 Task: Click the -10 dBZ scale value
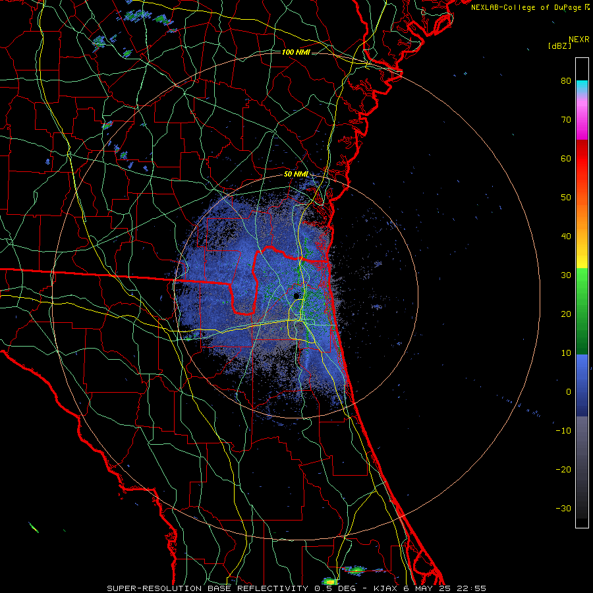(x=563, y=431)
